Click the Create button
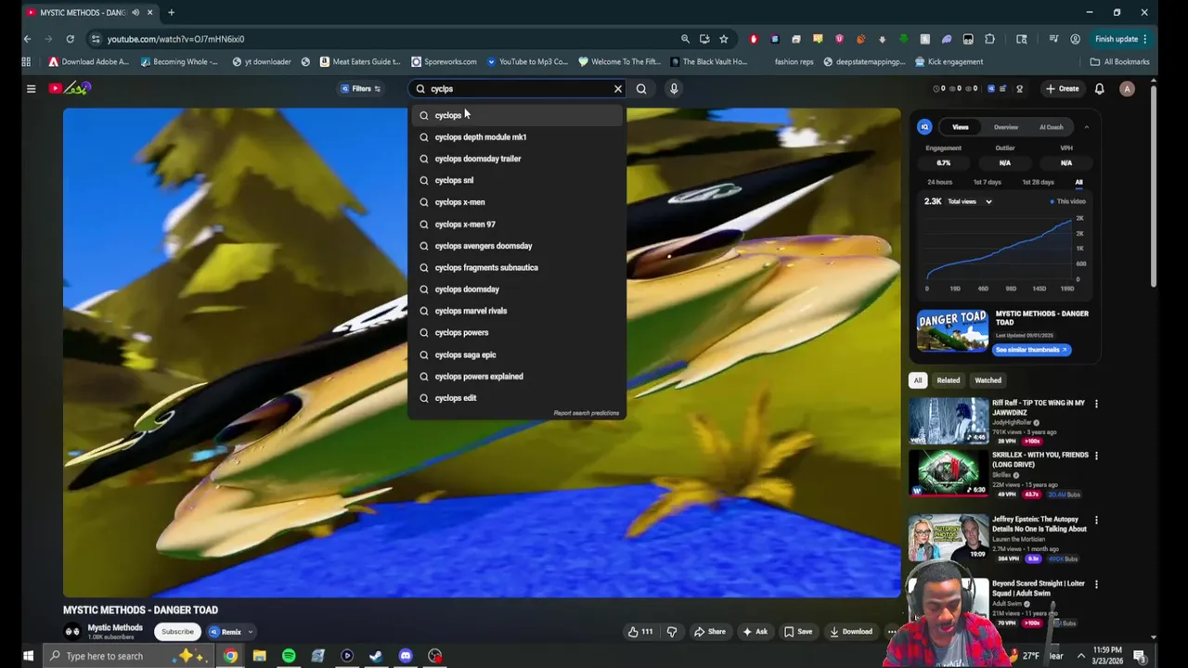This screenshot has height=668, width=1188. [1062, 89]
